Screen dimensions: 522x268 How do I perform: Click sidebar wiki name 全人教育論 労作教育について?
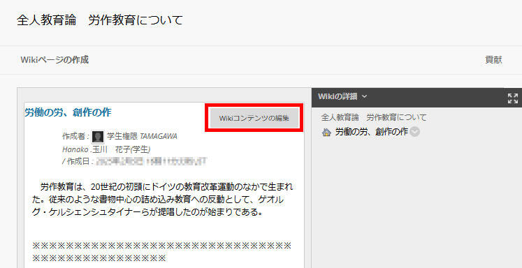coord(374,117)
